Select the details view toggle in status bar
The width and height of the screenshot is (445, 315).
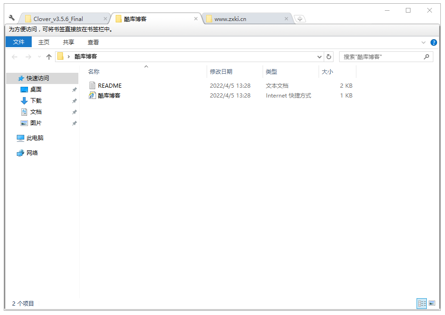tap(421, 303)
